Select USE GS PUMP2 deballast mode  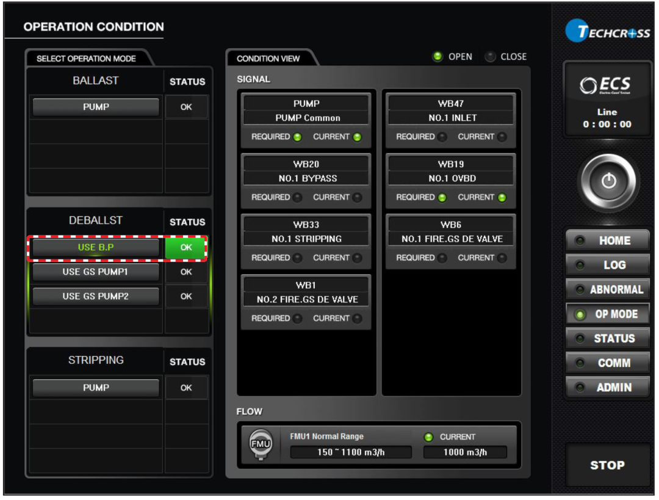pos(96,296)
